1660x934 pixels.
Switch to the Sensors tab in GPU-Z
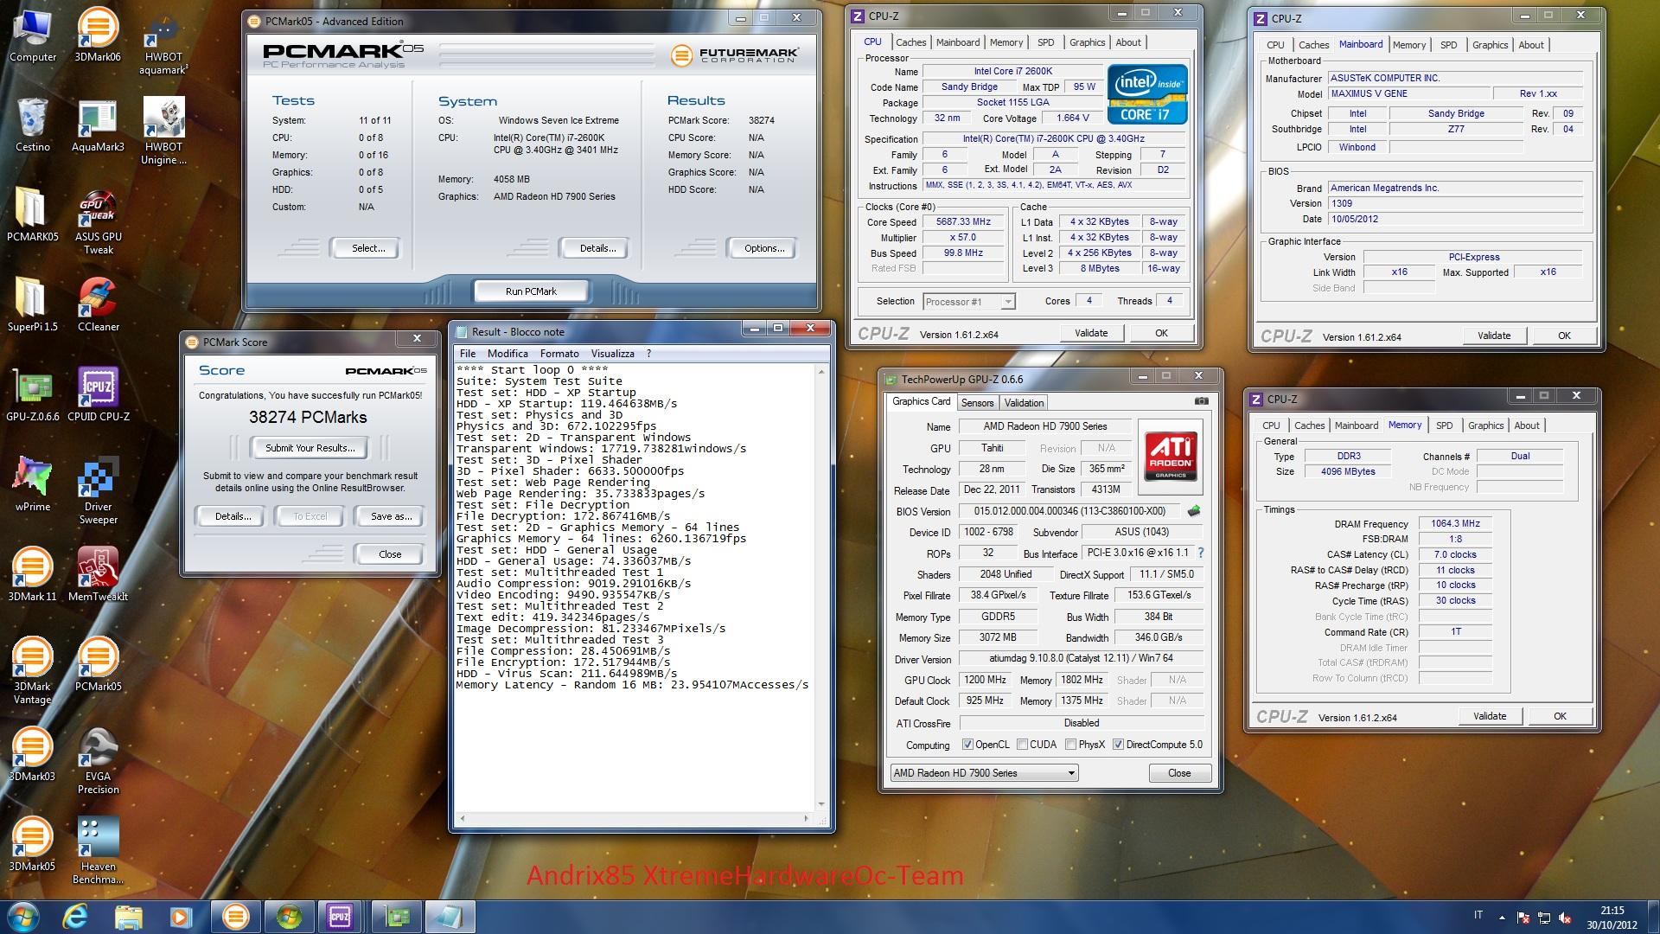977,403
